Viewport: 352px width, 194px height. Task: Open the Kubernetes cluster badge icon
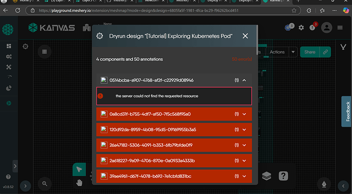coord(289,28)
